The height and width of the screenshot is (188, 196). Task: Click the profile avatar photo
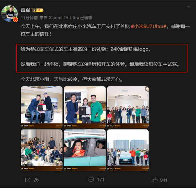tap(9, 14)
